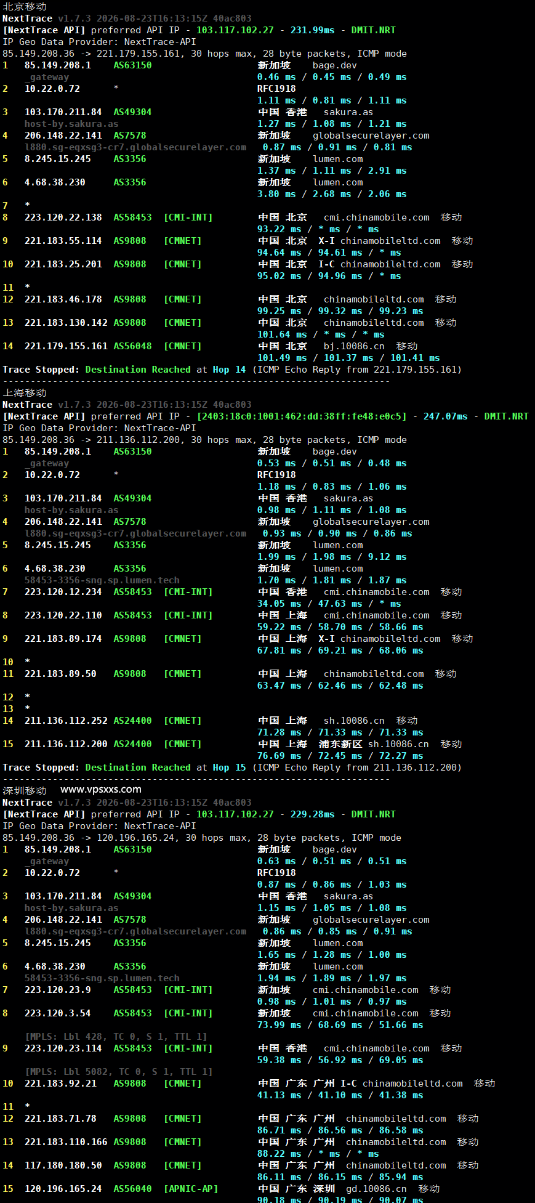
Task: Click the 北京移动 section heading
Action: [x=25, y=6]
